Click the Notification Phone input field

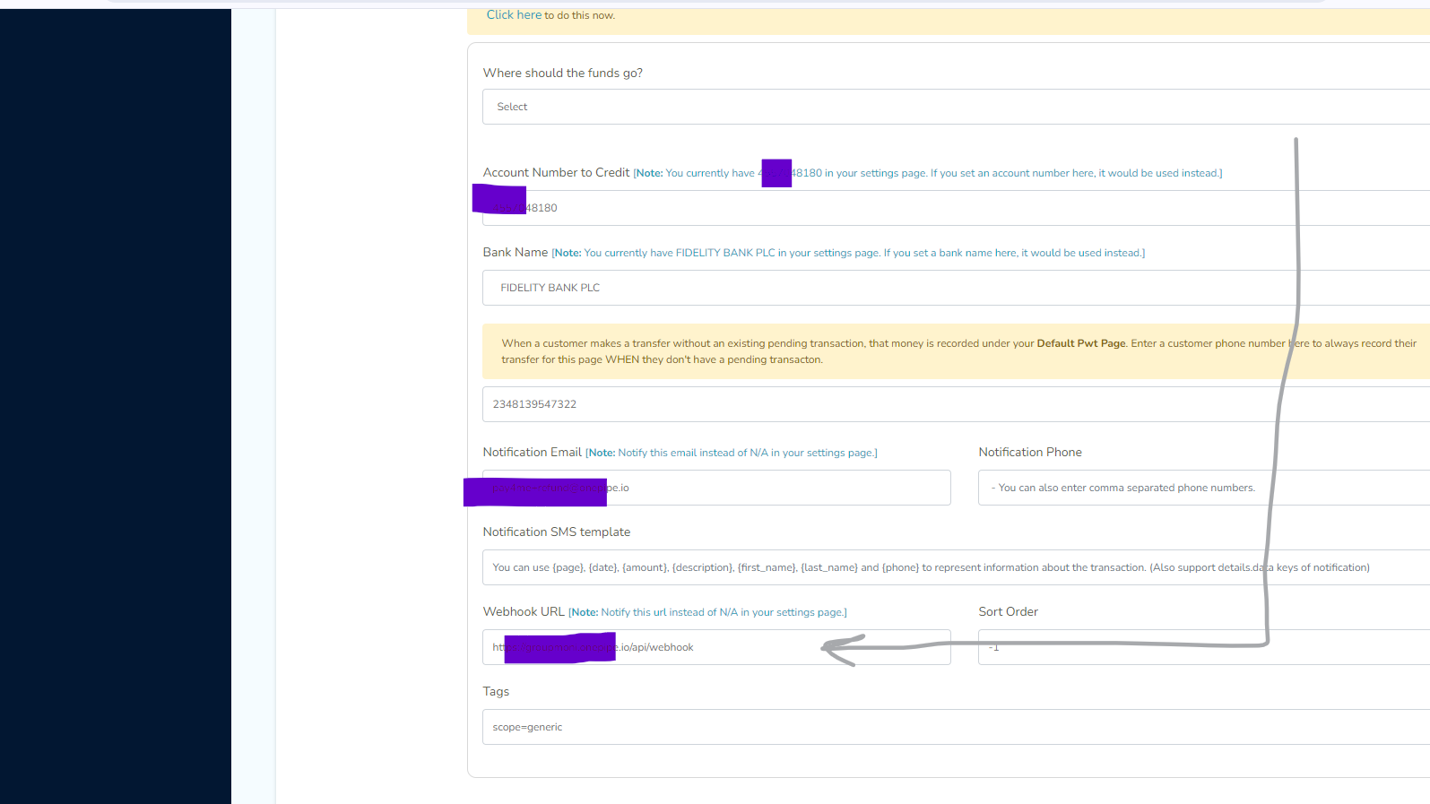point(1204,488)
